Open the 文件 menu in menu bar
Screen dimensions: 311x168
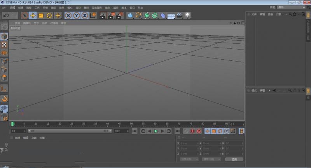[x=4, y=7]
